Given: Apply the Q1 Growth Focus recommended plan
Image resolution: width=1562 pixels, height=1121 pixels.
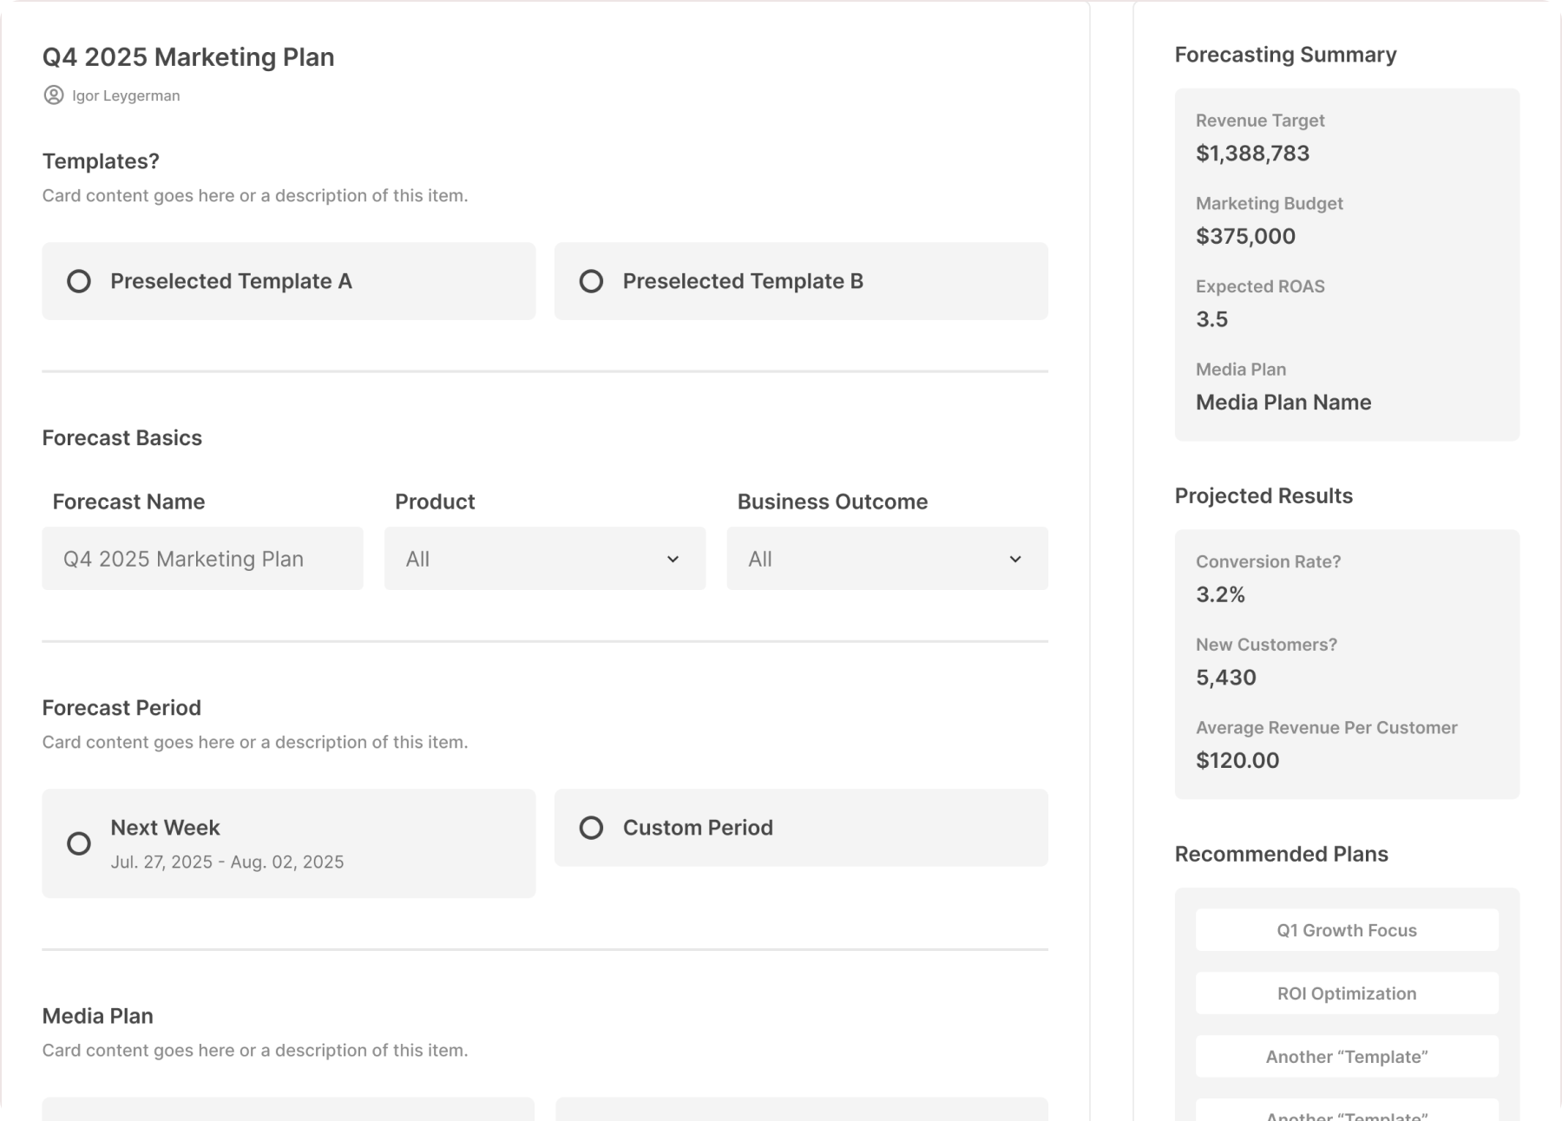Looking at the screenshot, I should click(1346, 930).
